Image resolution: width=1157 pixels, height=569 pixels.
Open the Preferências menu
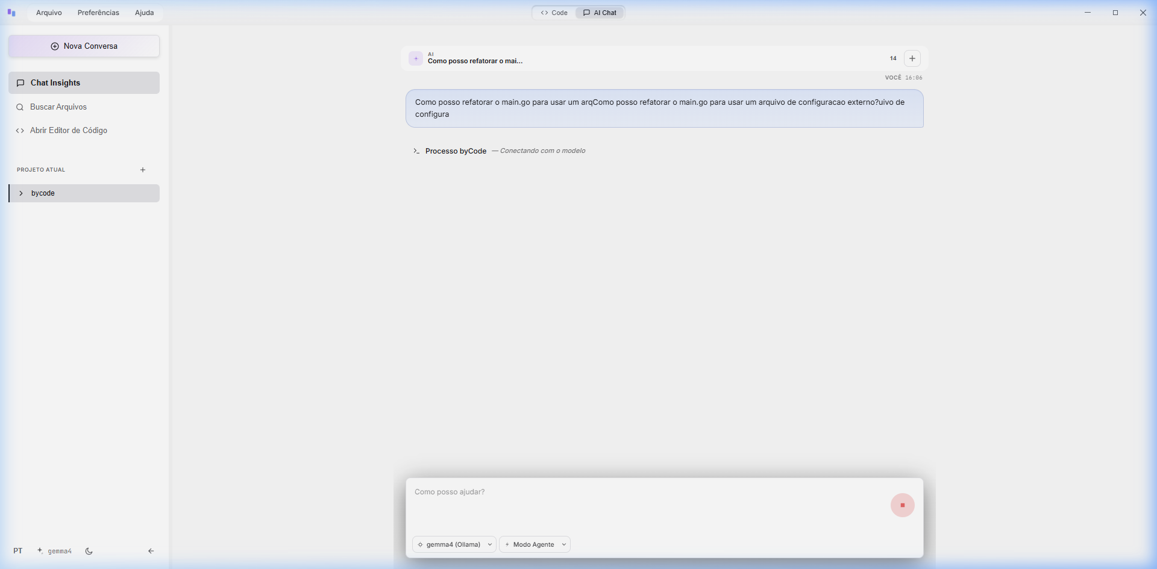[98, 13]
